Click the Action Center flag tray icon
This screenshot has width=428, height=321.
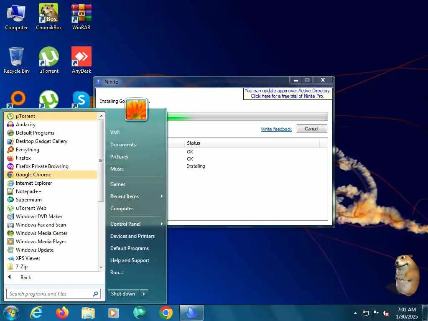click(x=376, y=313)
